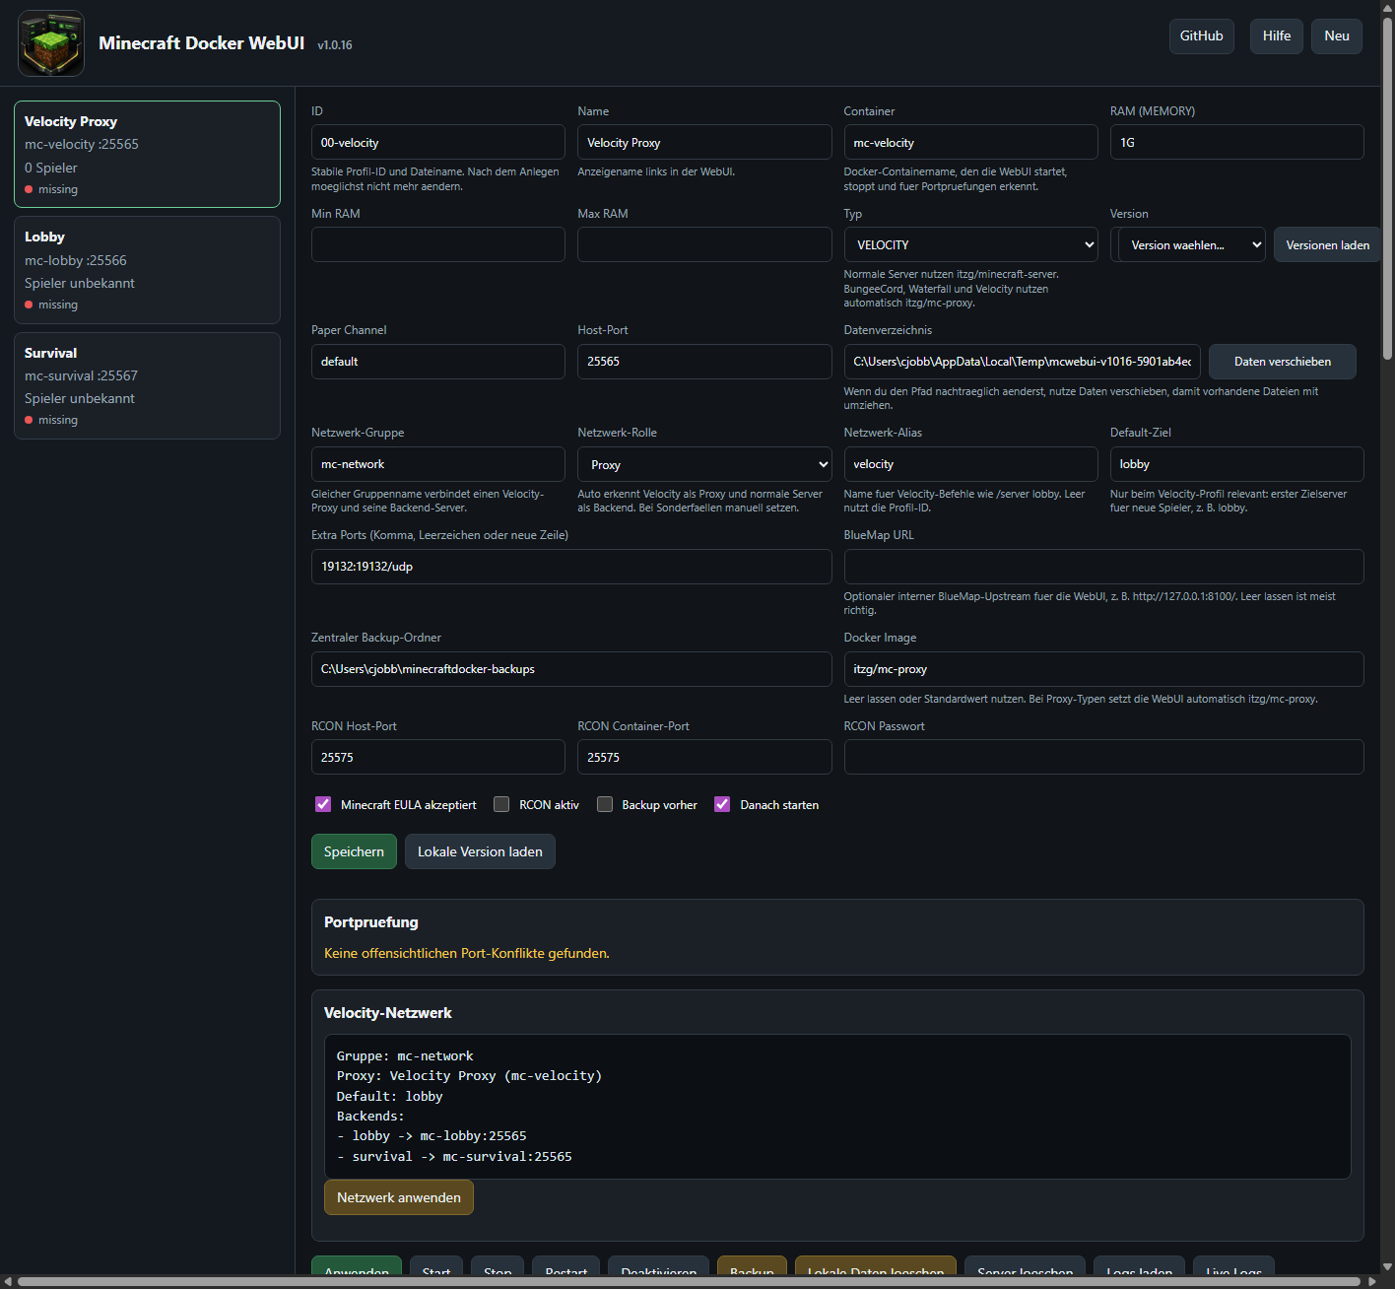Screen dimensions: 1395x1289
Task: Enable the RCON aktiv checkbox
Action: pyautogui.click(x=501, y=804)
